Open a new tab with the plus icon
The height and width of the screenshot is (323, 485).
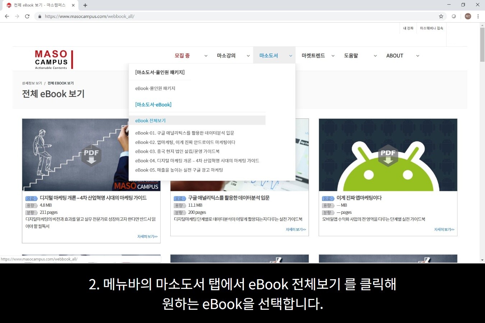pos(85,5)
